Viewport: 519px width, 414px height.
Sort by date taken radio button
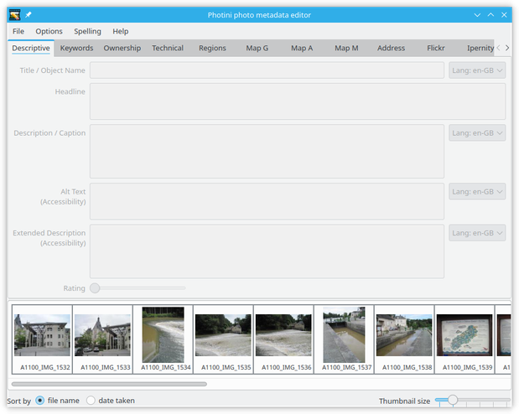click(x=91, y=401)
